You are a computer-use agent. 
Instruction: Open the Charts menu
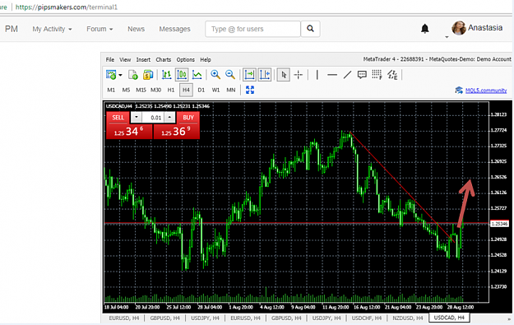164,60
